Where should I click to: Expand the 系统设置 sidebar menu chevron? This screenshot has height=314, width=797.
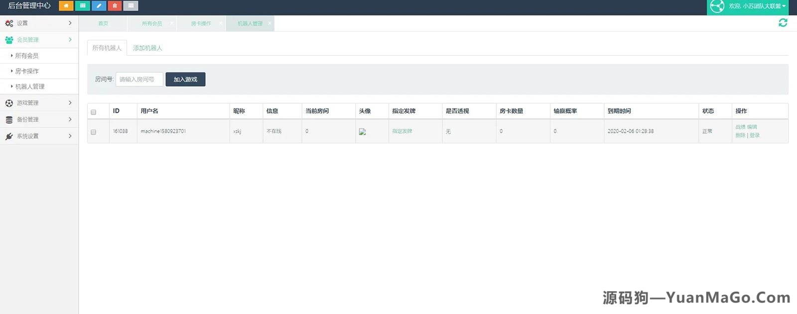tap(70, 136)
